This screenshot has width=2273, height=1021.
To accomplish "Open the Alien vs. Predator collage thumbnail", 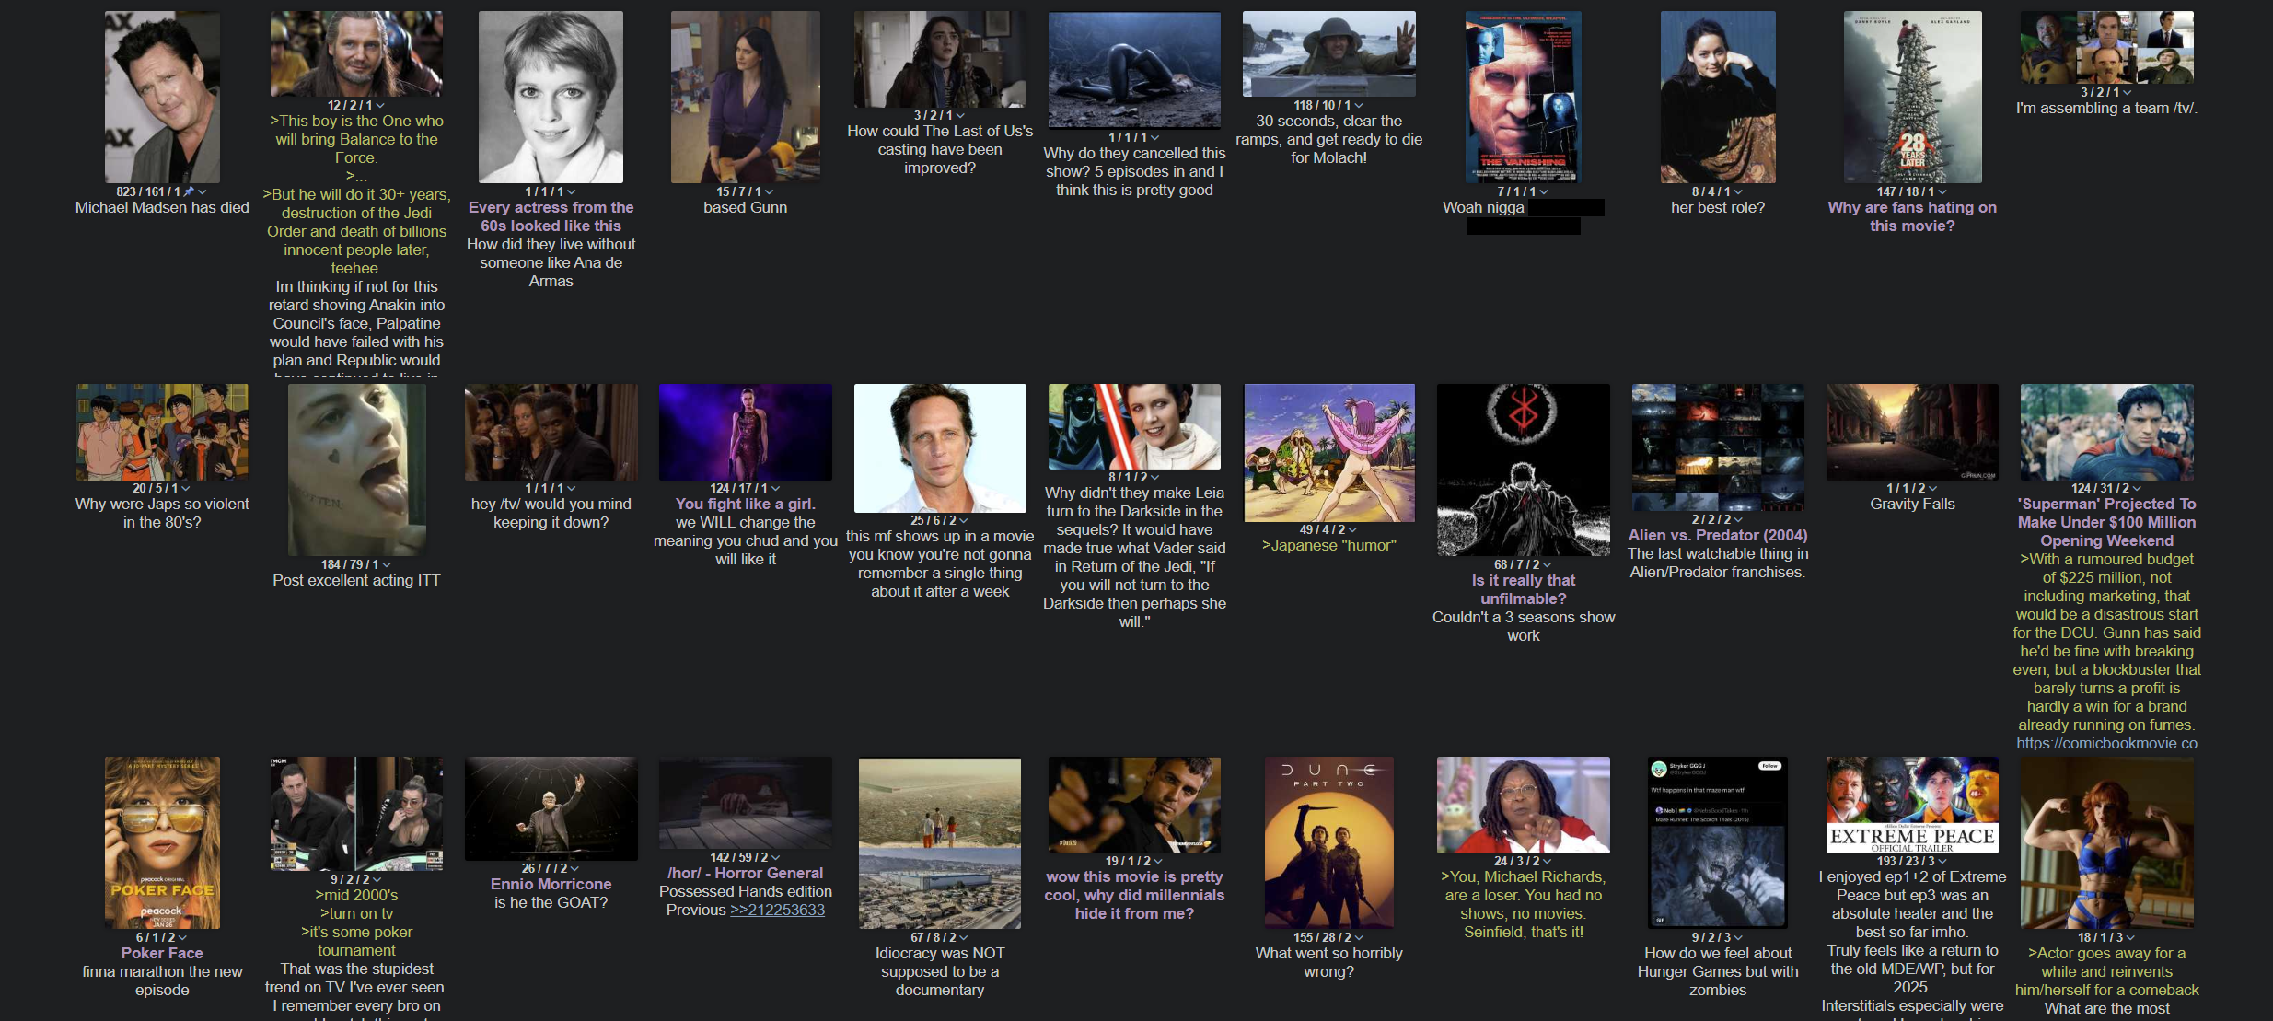I will (1718, 447).
